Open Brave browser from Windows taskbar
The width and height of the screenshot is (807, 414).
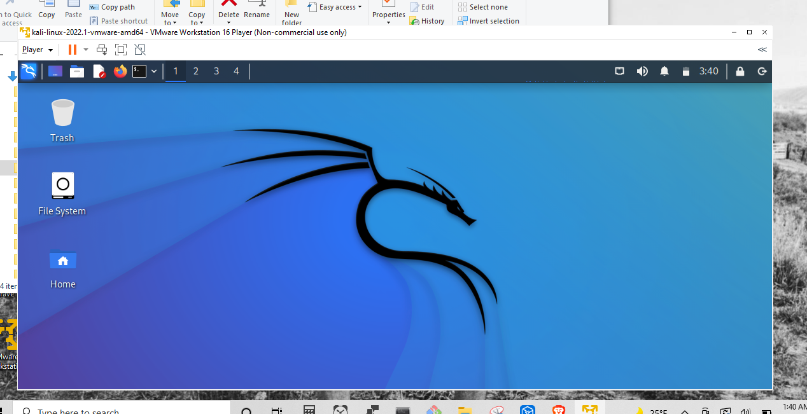coord(559,410)
